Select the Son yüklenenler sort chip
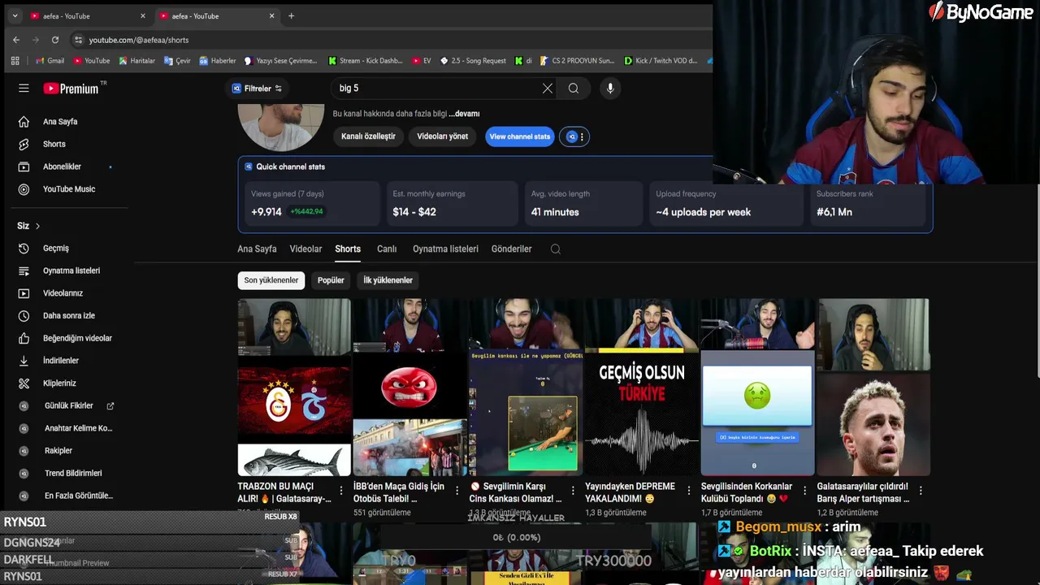 [x=271, y=280]
